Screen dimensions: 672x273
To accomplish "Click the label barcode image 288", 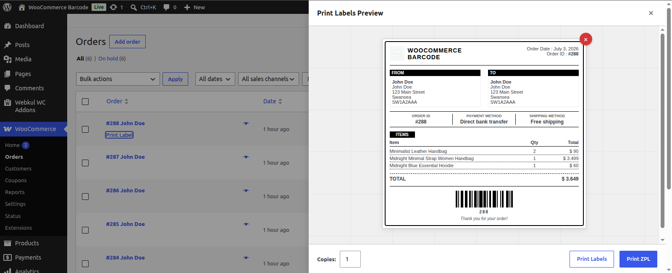I will coord(484,199).
